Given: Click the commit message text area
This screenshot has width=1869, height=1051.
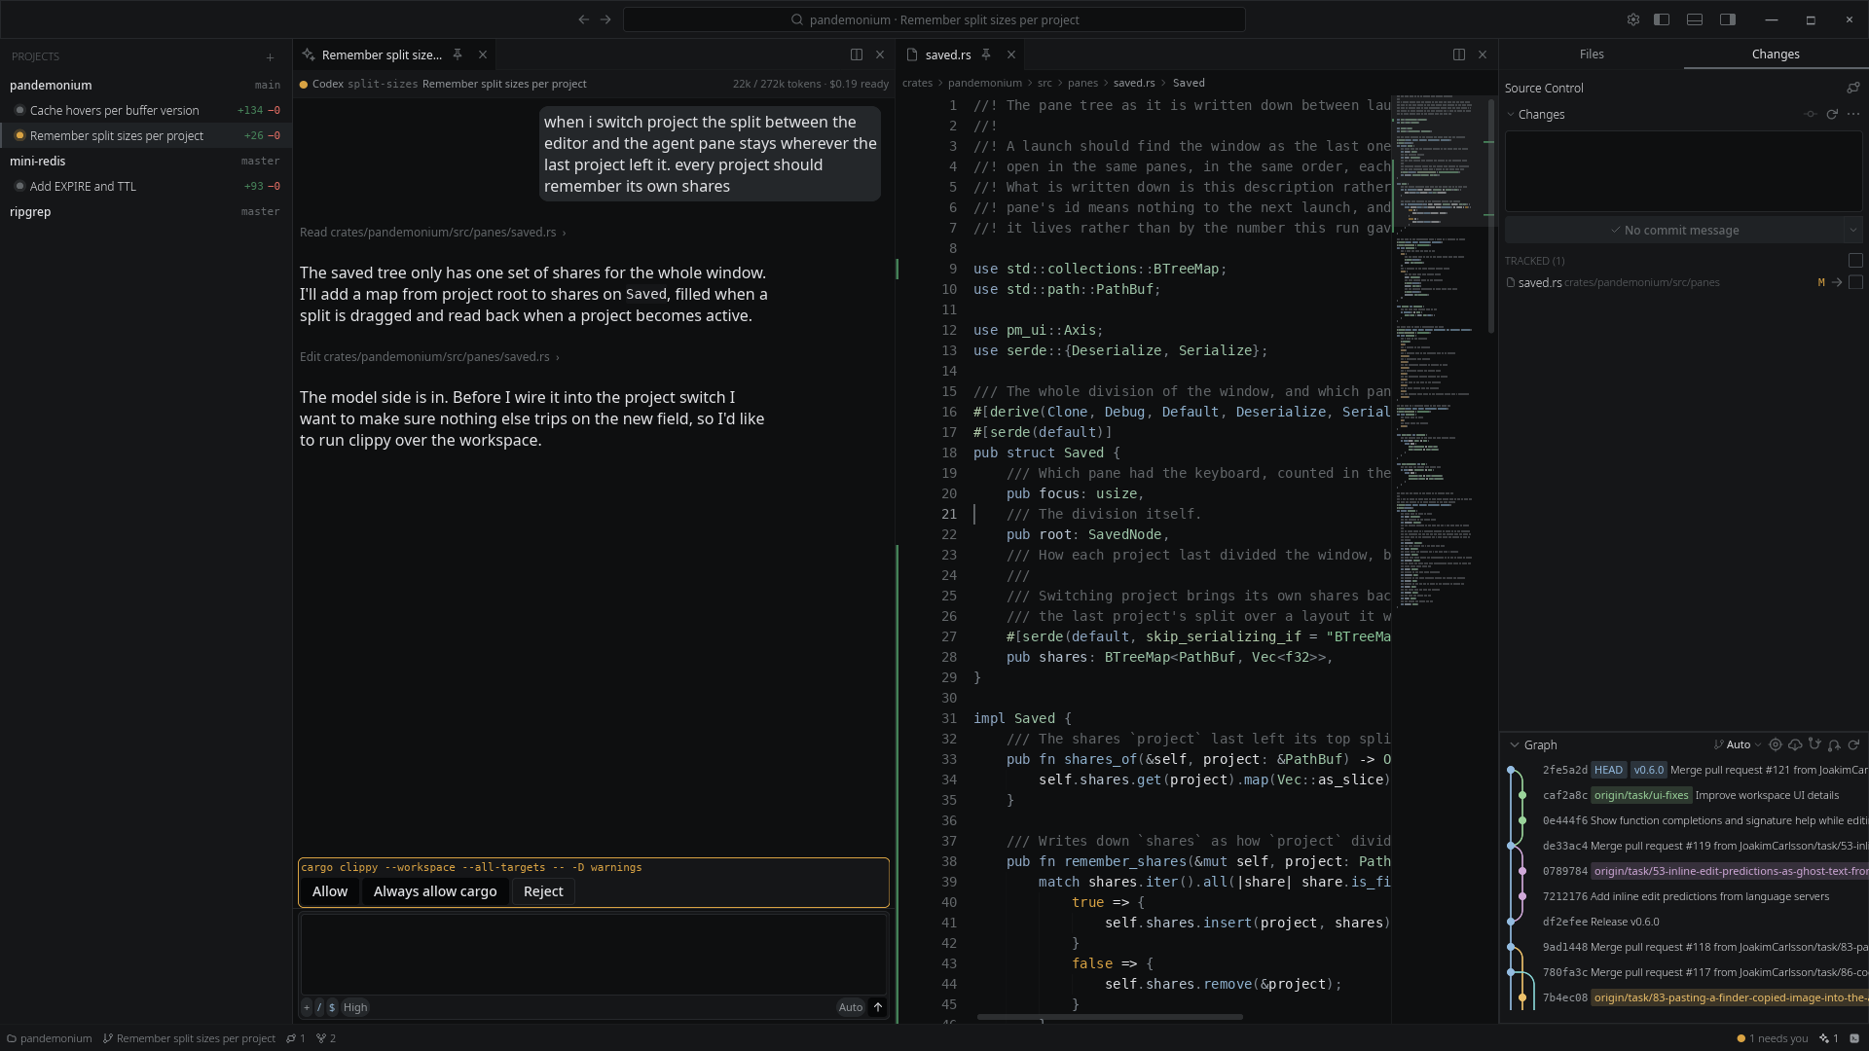Looking at the screenshot, I should point(1684,171).
